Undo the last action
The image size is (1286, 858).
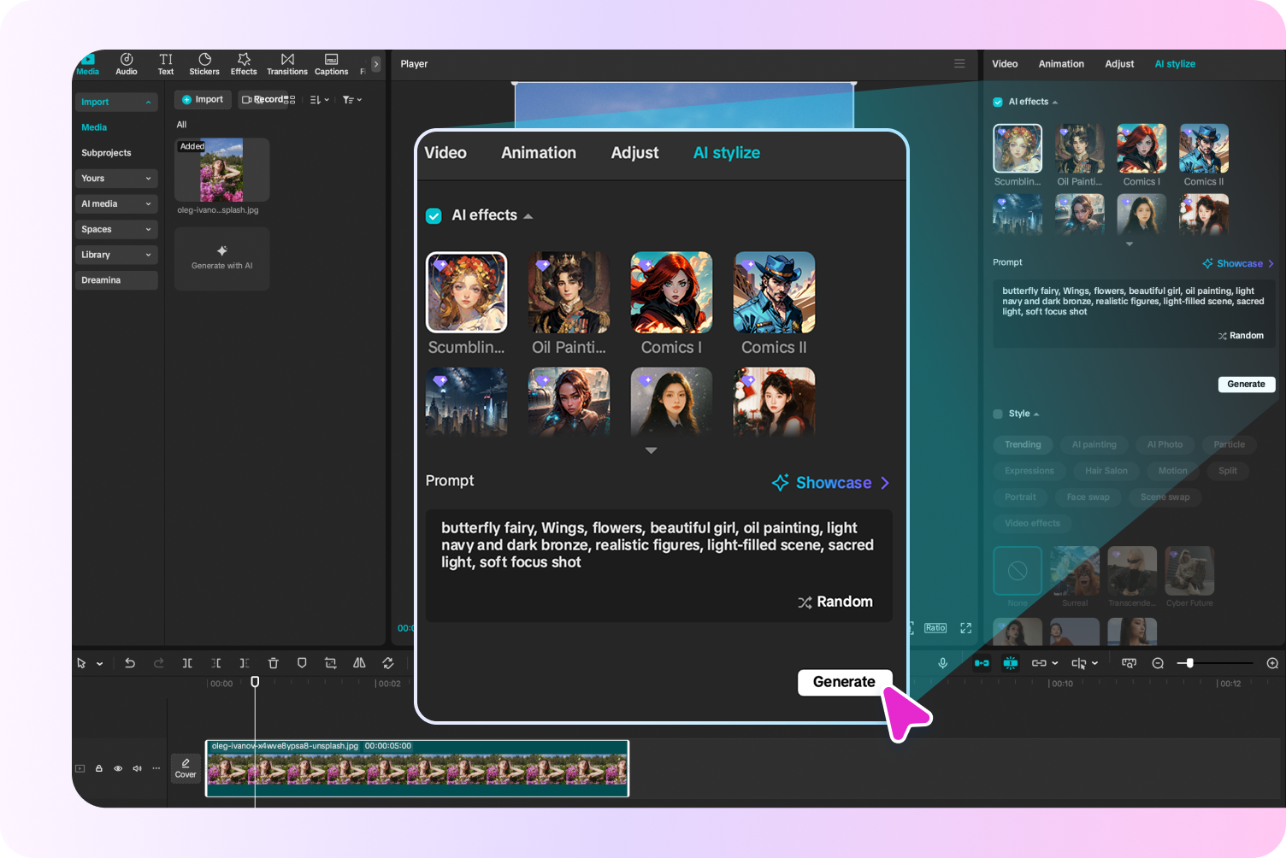click(130, 663)
